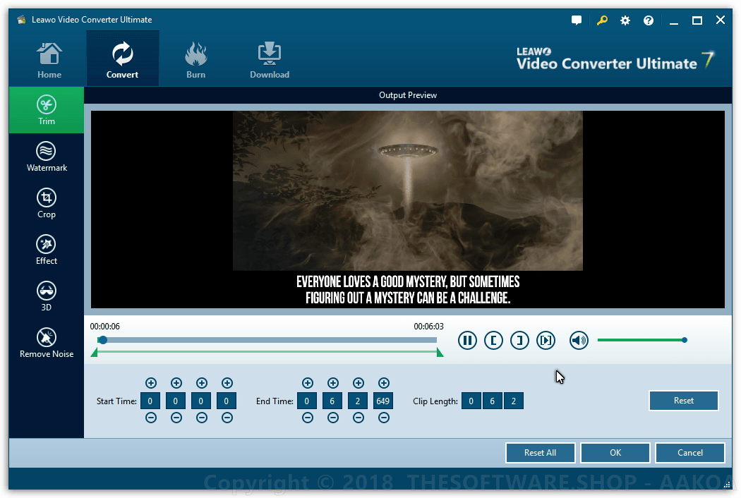
Task: Switch to the 3D settings panel
Action: [x=47, y=296]
